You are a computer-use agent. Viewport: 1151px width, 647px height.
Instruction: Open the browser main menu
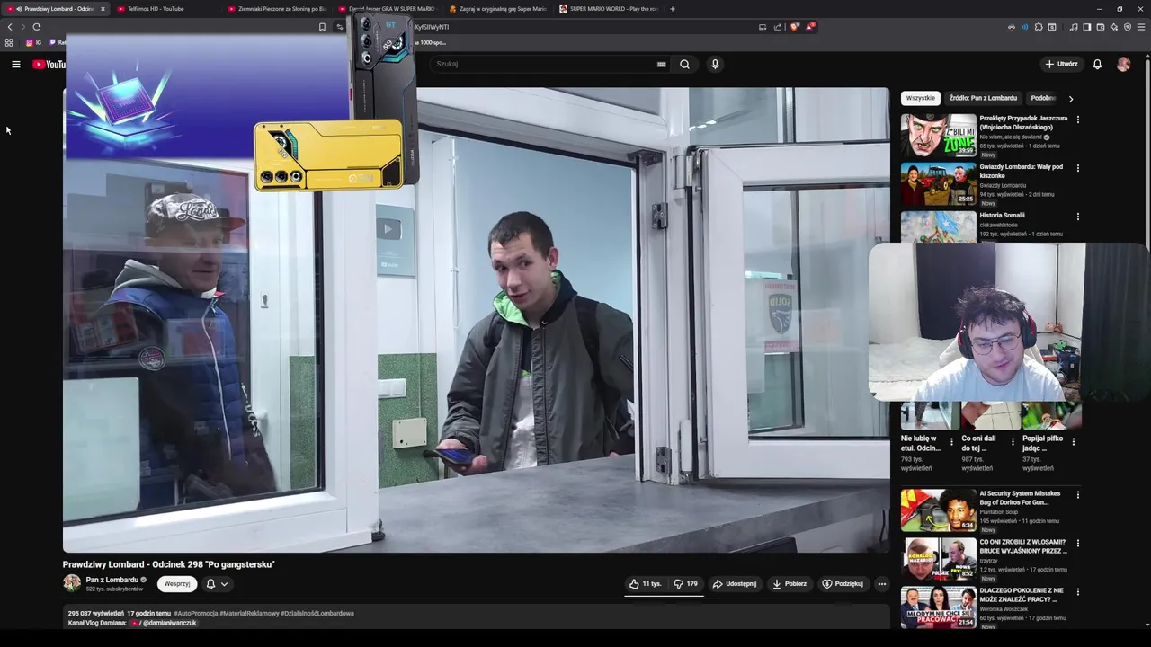pos(1142,27)
